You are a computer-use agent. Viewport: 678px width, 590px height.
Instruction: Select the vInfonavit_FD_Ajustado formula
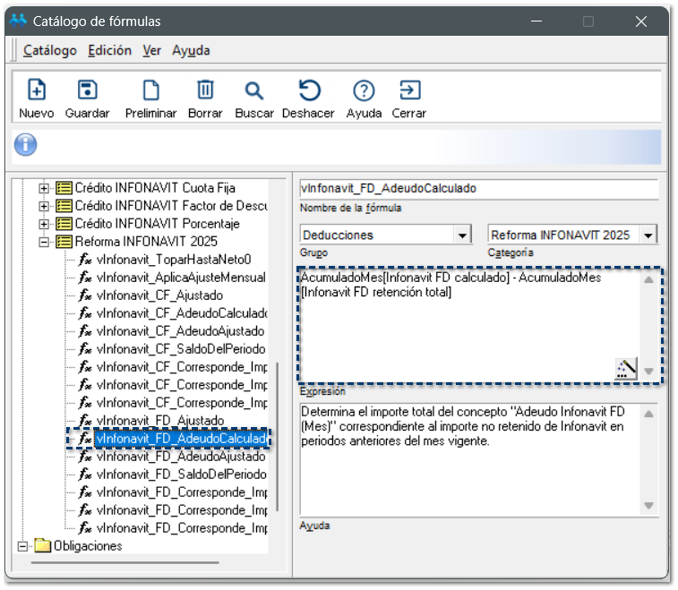click(x=160, y=421)
